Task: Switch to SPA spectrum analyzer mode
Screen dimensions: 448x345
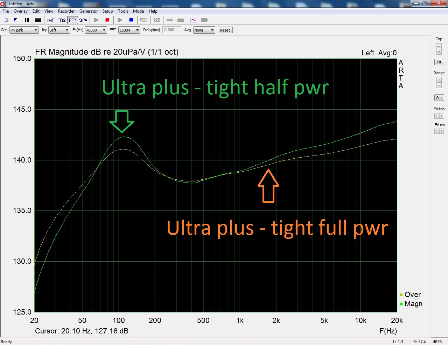Action: (x=83, y=20)
